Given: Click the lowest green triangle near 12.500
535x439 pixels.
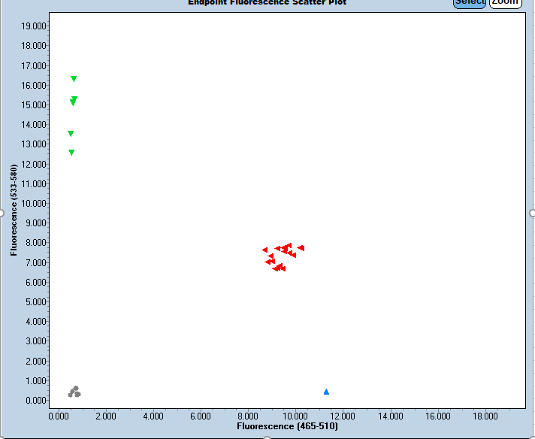Looking at the screenshot, I should tap(71, 153).
